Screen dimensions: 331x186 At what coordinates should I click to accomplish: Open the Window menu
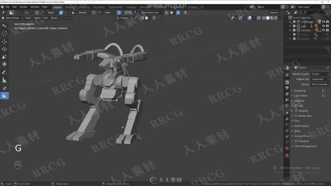click(35, 7)
